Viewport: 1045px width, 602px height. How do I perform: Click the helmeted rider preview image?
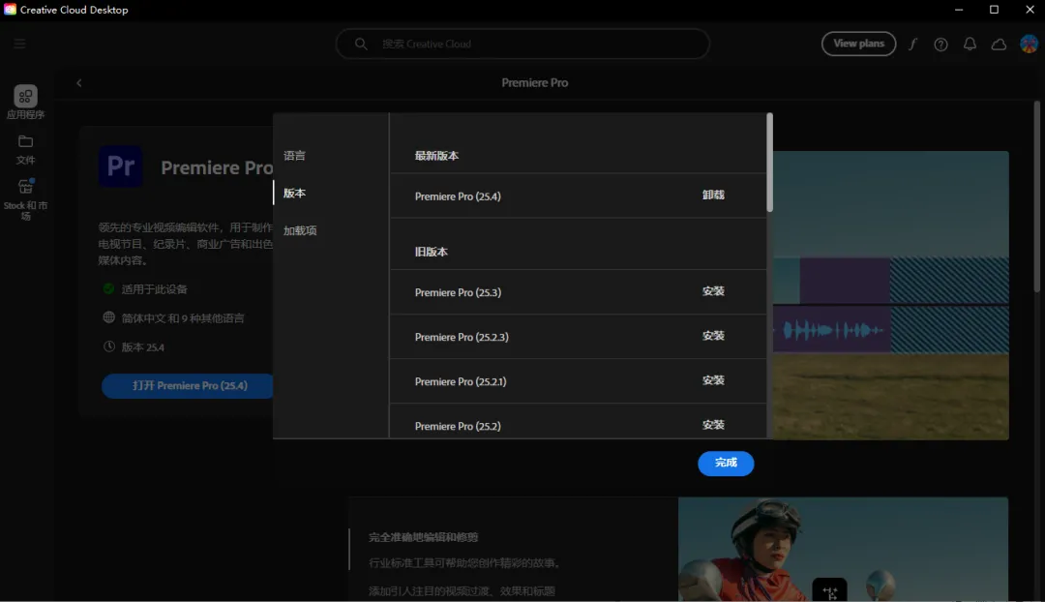[x=843, y=550]
